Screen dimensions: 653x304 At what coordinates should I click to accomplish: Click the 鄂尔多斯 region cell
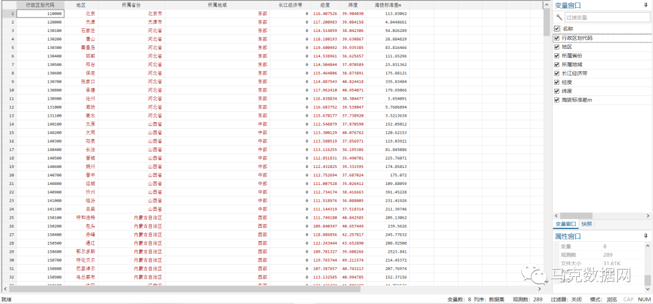(81, 251)
